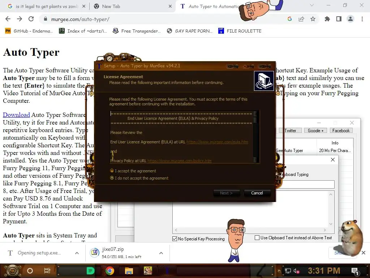The image size is (370, 278).
Task: Click the text area scroll down arrow
Action: (331, 224)
